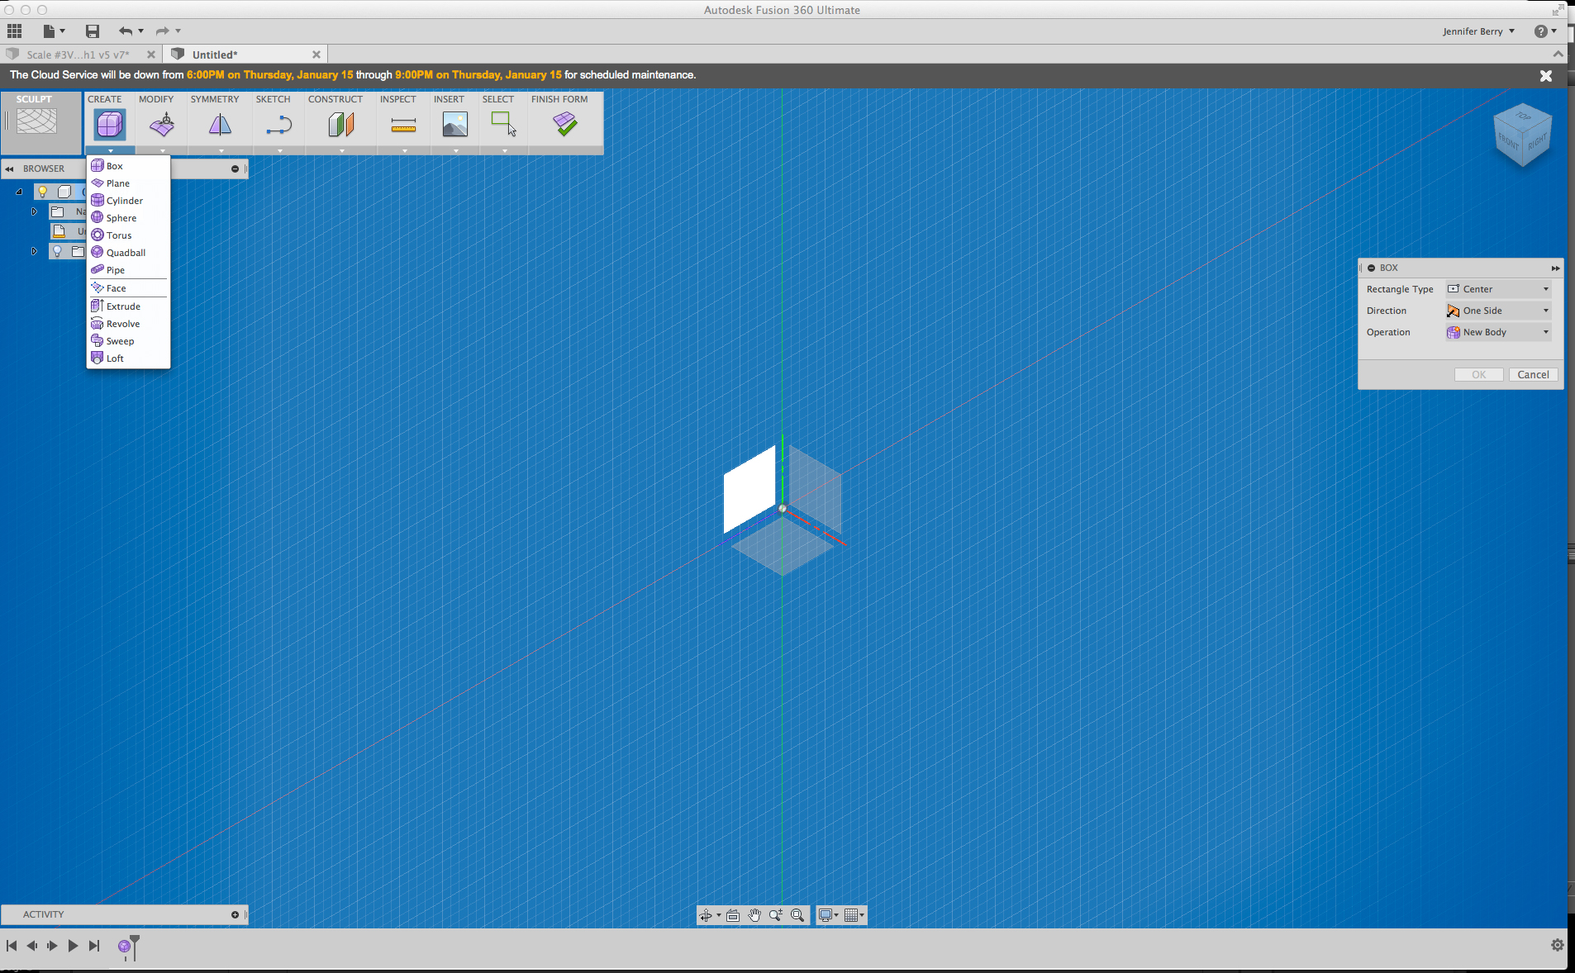Choose Torus from the Create menu
This screenshot has width=1575, height=973.
tap(128, 235)
